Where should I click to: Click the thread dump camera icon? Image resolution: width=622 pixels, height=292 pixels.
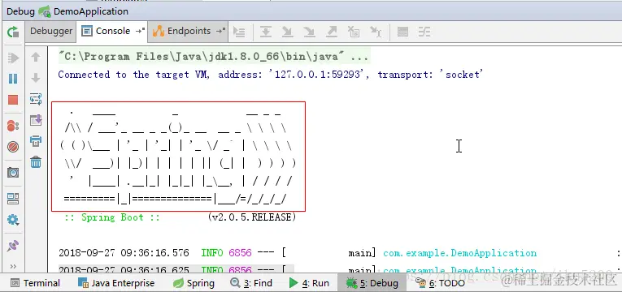pos(13,173)
